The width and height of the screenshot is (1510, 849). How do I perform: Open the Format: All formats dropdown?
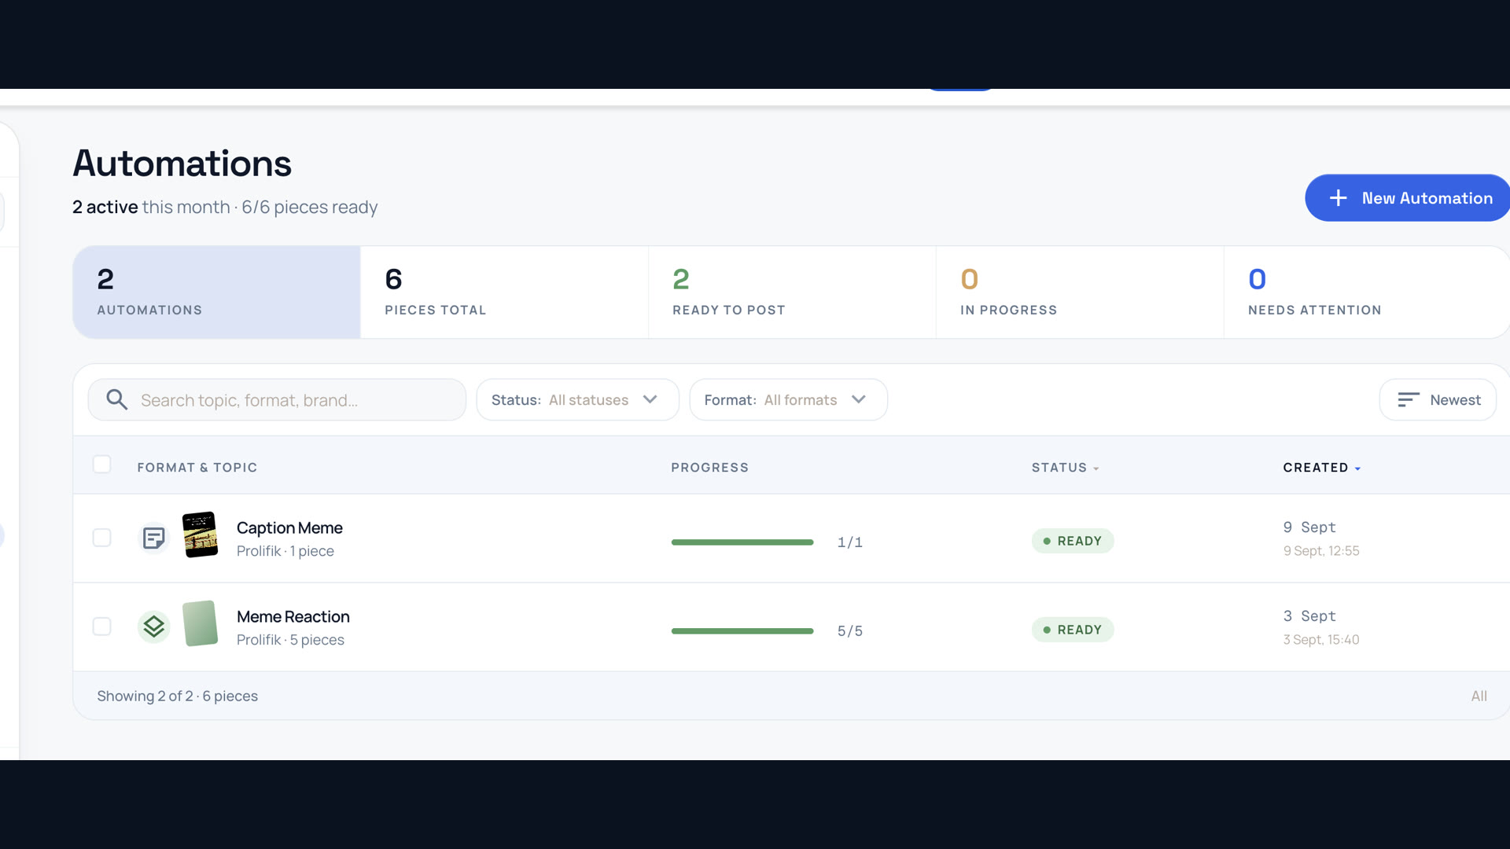pyautogui.click(x=788, y=399)
